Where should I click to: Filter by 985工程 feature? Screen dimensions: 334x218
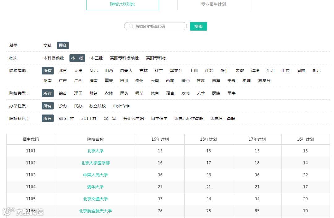tap(66, 118)
